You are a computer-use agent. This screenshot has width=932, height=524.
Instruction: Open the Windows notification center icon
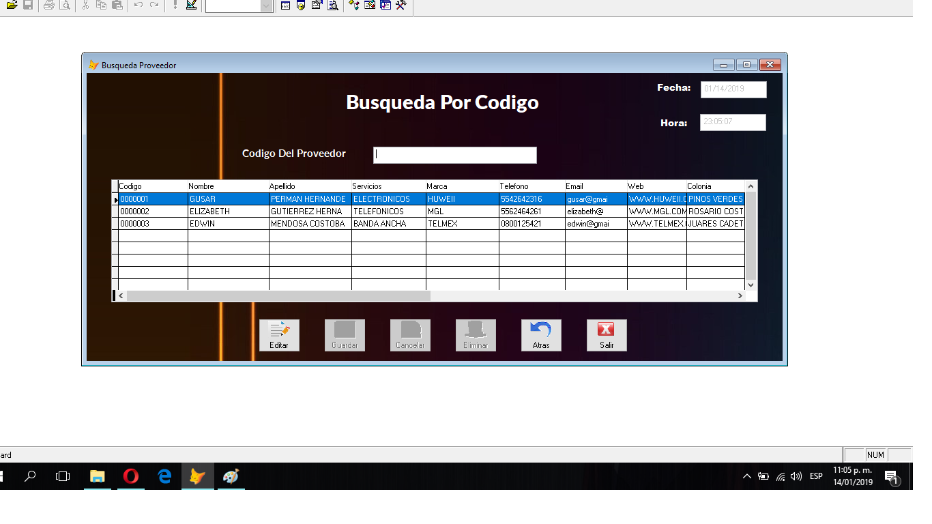(891, 477)
